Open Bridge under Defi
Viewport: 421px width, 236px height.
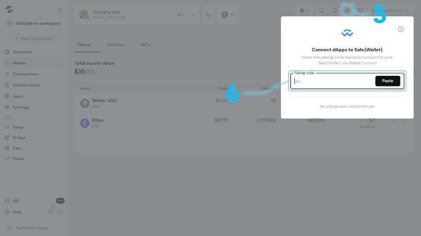[x=19, y=138]
